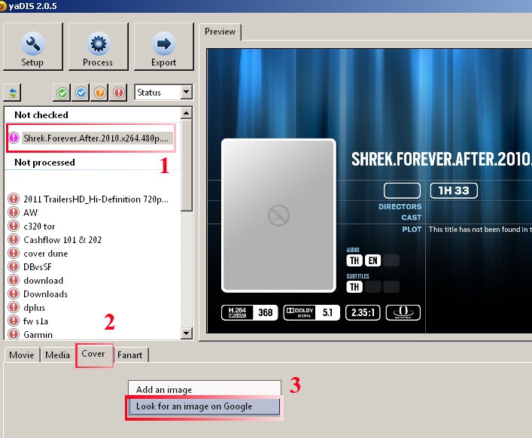The height and width of the screenshot is (438, 532).
Task: Toggle the orange question mark filter
Action: click(x=100, y=93)
